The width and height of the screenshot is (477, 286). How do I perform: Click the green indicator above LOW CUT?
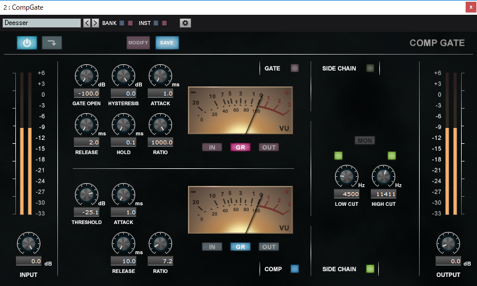(338, 156)
